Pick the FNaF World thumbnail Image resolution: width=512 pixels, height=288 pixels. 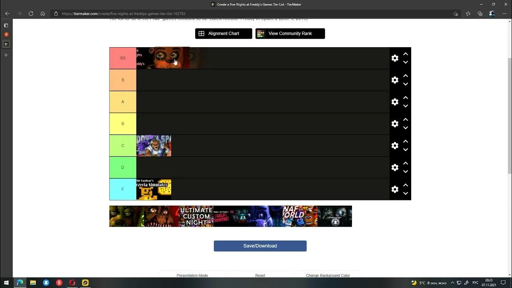coord(300,216)
